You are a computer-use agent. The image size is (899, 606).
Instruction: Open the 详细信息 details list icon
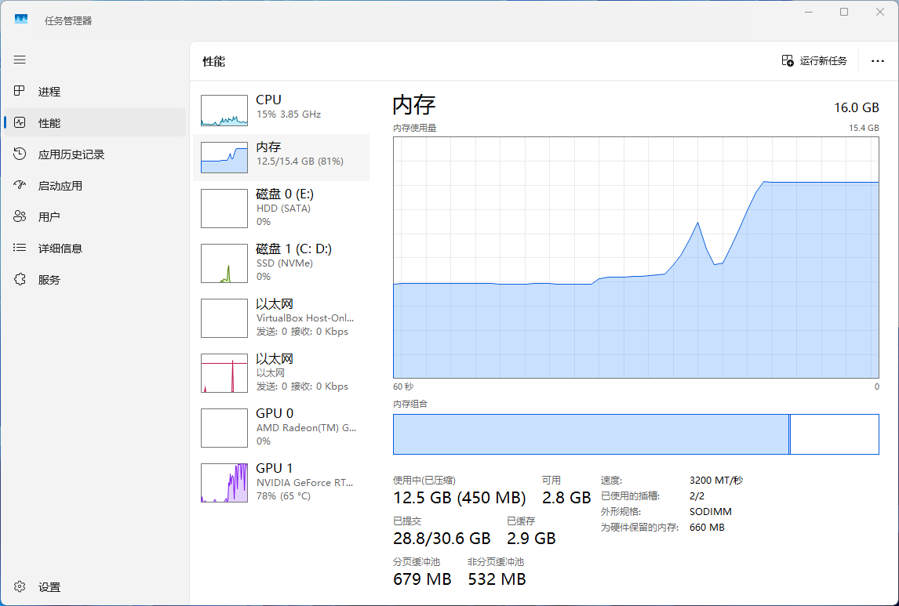click(20, 248)
